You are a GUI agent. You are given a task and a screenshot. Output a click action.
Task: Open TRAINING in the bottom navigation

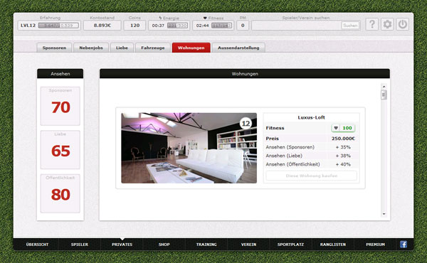point(206,245)
